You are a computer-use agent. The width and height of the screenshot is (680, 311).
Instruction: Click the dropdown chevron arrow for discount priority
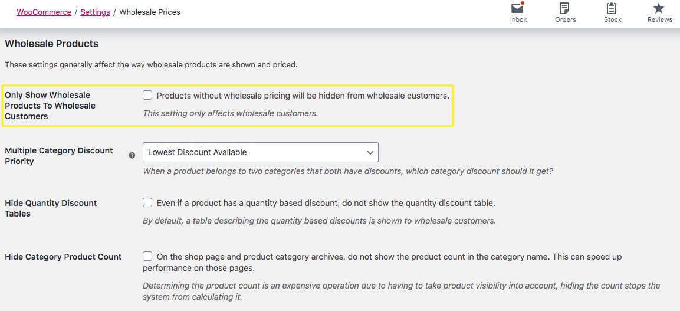point(370,152)
